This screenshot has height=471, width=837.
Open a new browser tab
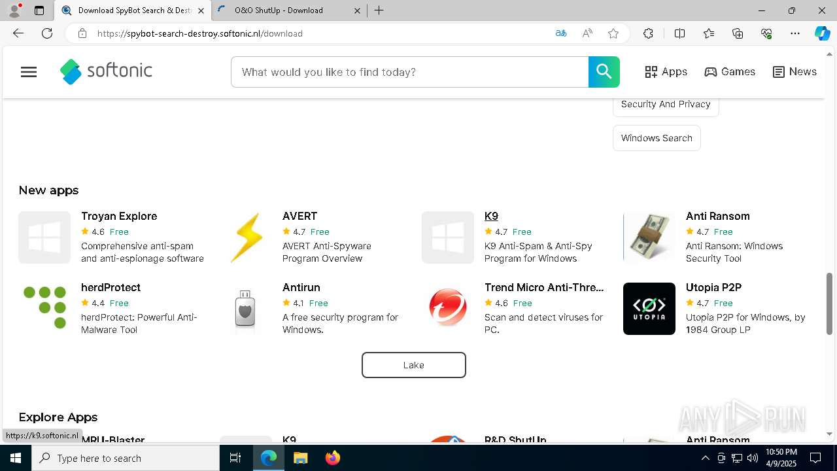pyautogui.click(x=379, y=10)
